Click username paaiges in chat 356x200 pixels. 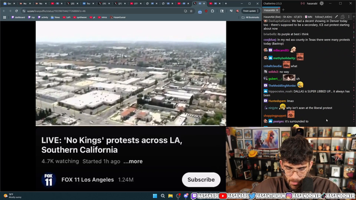279,122
